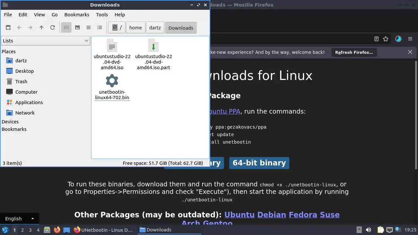The width and height of the screenshot is (418, 235).
Task: Switch to detailed list view mode
Action: coord(100,28)
